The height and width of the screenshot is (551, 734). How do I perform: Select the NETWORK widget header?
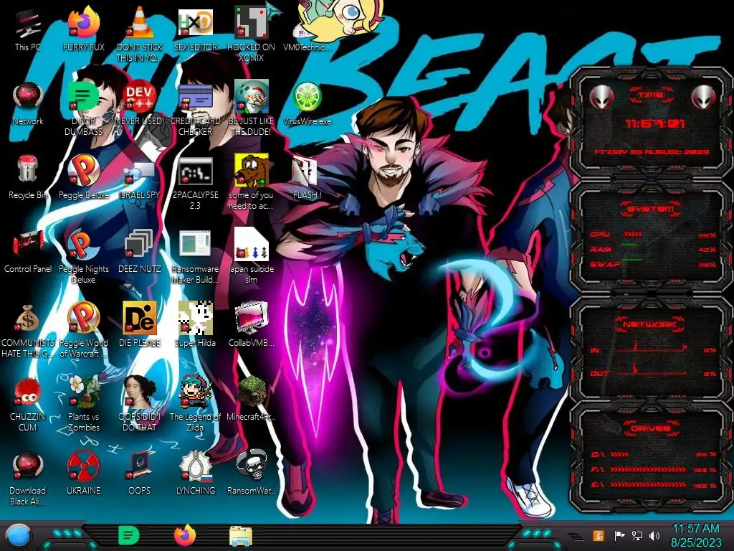point(649,324)
